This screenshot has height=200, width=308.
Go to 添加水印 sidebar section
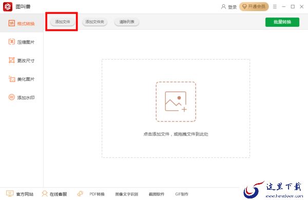[22, 97]
